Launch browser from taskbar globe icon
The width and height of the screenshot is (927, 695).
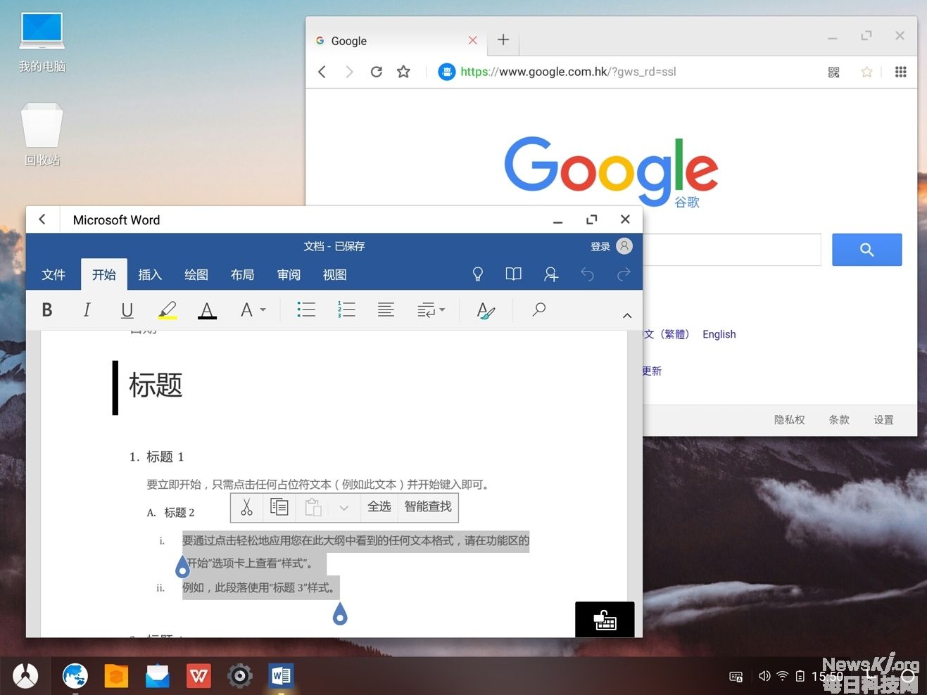75,676
